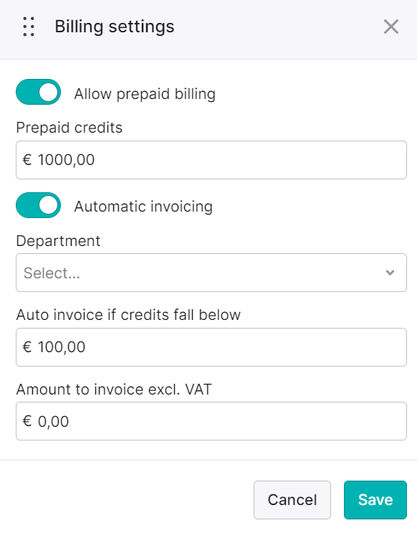Click euro symbol in Amount to invoice field

[x=27, y=421]
